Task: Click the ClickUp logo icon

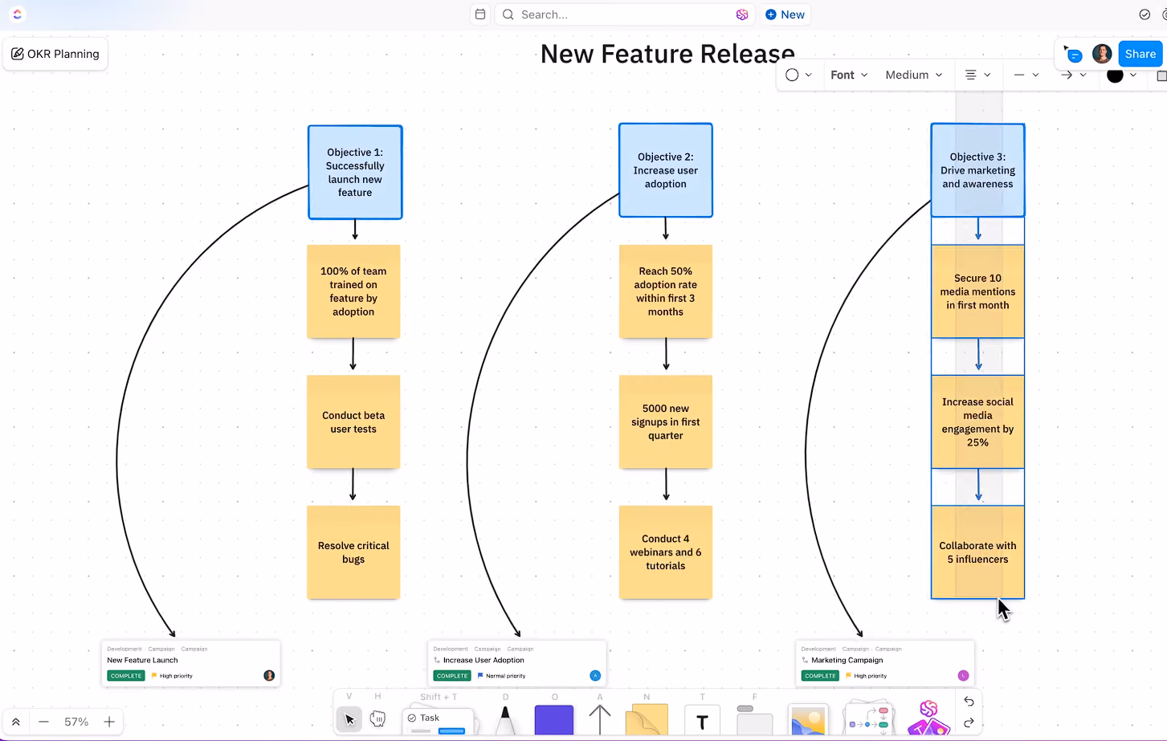Action: [17, 14]
